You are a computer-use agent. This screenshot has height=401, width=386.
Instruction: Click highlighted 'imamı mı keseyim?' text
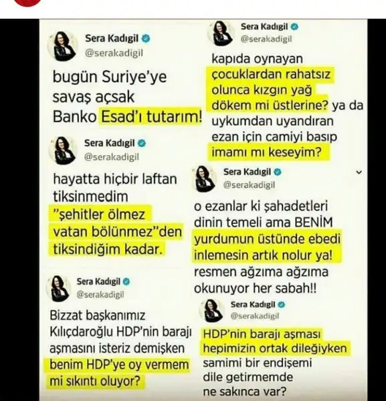click(266, 152)
